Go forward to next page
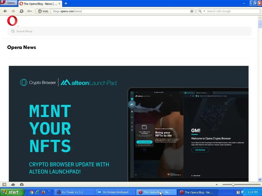 tap(13, 11)
